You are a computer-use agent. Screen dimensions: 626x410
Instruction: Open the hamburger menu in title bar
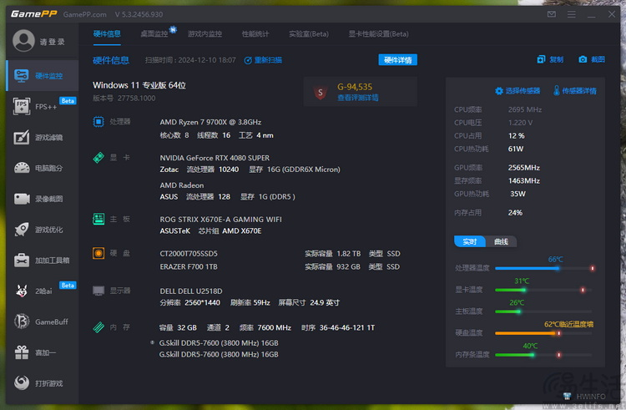[571, 14]
